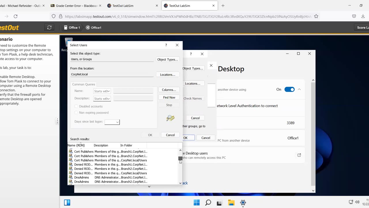The height and width of the screenshot is (208, 369).
Task: Click the group icon for Cert Publishers Branch1 row
Action: [71, 151]
